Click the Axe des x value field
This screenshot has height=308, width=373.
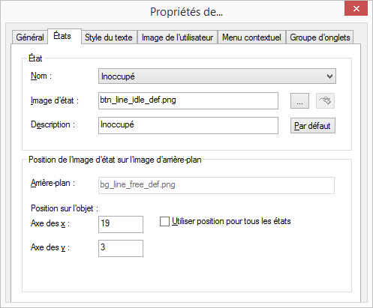(121, 224)
